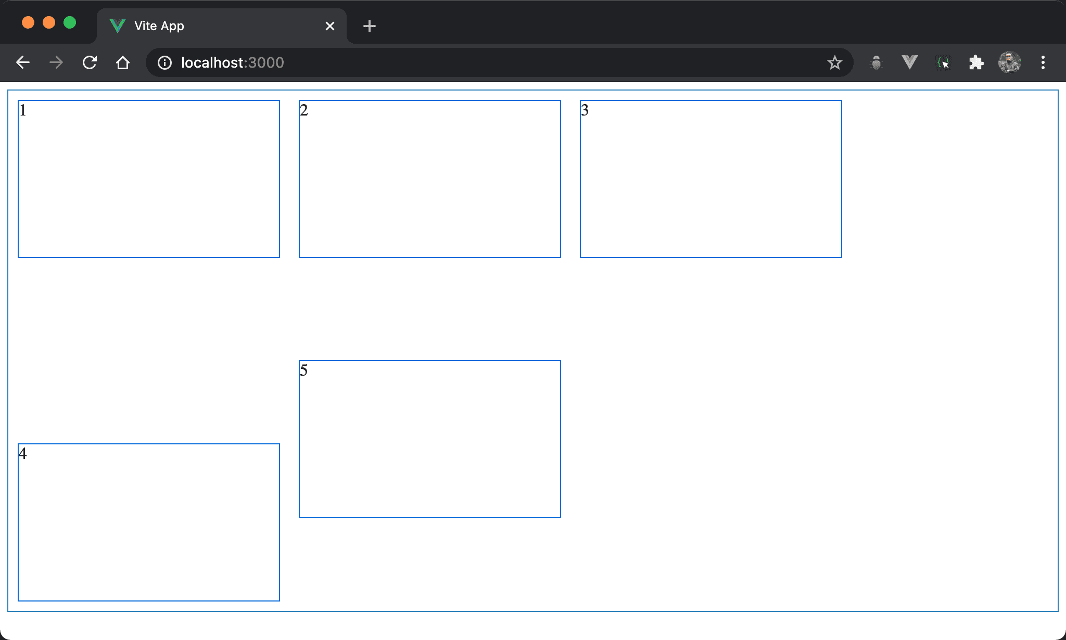Open the Extensions puzzle piece menu
Screen dimensions: 1066x640
(976, 62)
